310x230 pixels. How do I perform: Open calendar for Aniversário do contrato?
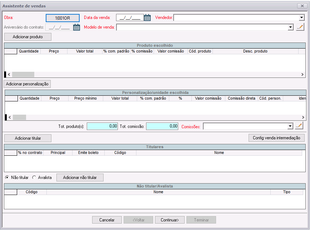click(76, 27)
